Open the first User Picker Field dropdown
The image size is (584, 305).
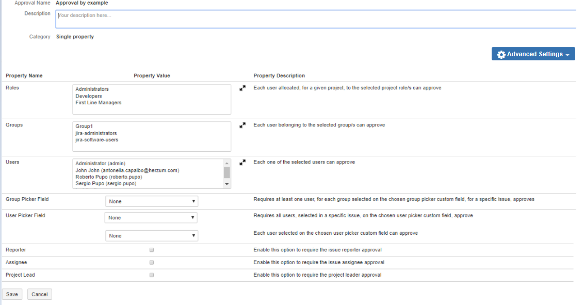pos(151,218)
